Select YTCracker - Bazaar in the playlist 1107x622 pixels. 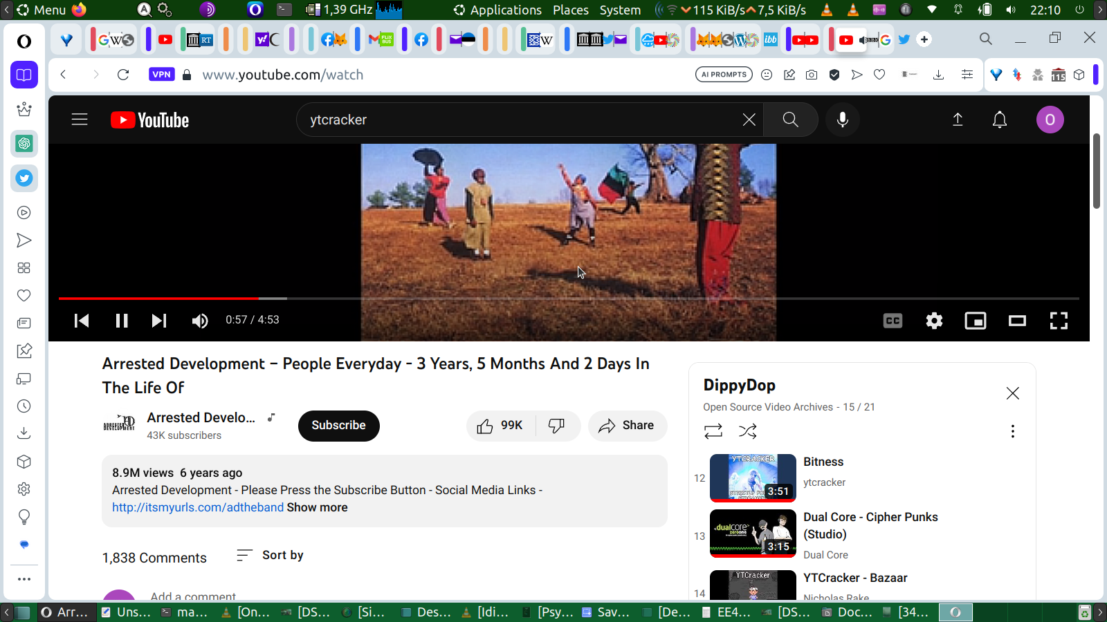855,578
